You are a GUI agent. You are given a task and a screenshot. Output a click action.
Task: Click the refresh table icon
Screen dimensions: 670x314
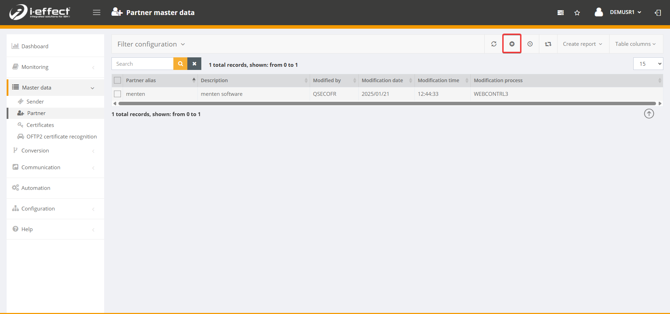click(494, 44)
